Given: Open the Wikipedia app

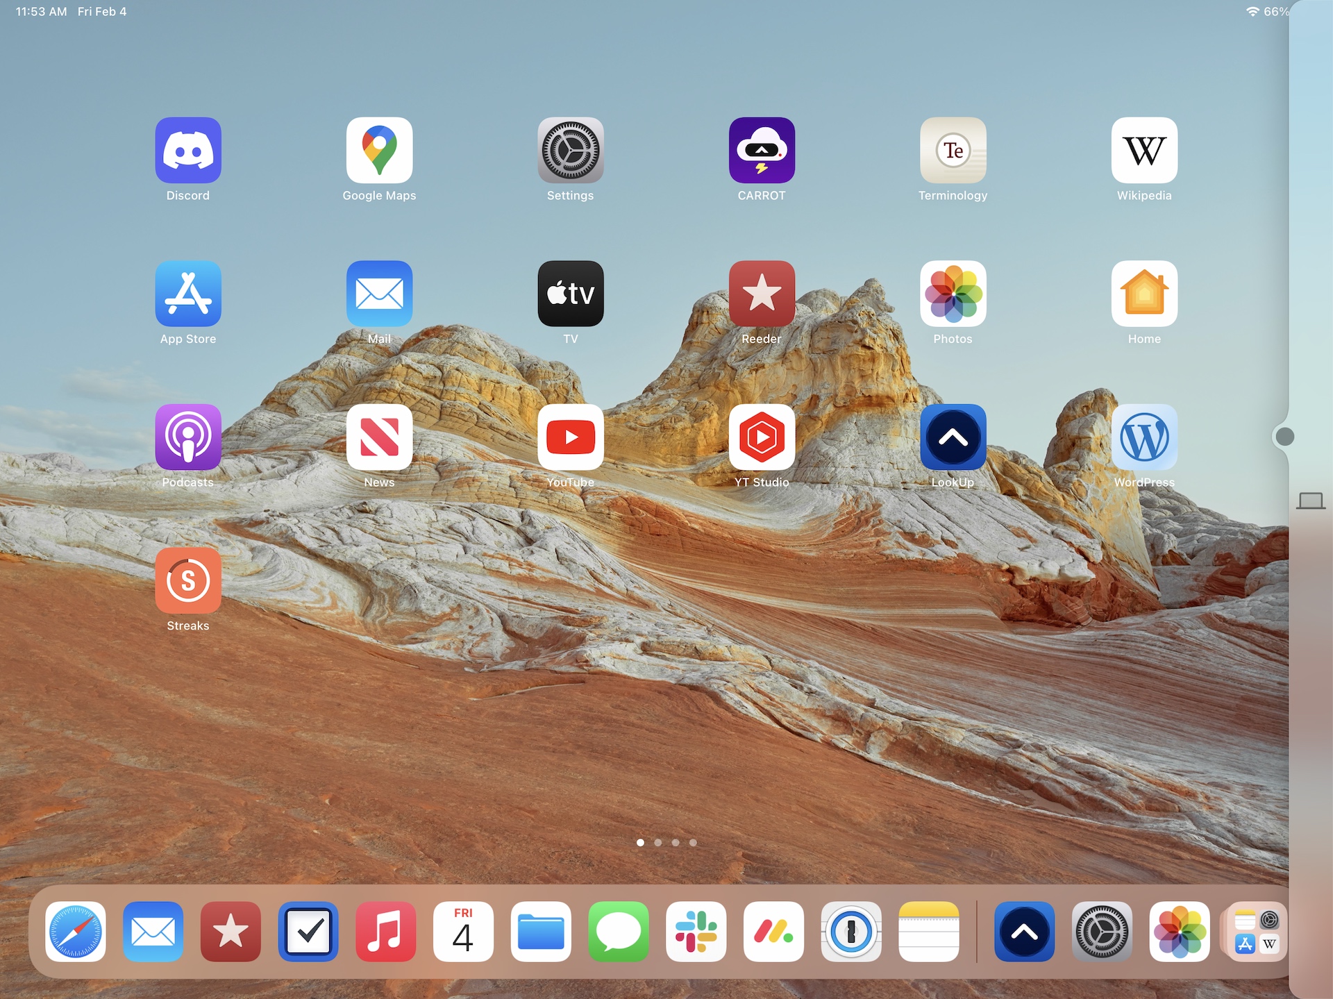Looking at the screenshot, I should point(1144,150).
